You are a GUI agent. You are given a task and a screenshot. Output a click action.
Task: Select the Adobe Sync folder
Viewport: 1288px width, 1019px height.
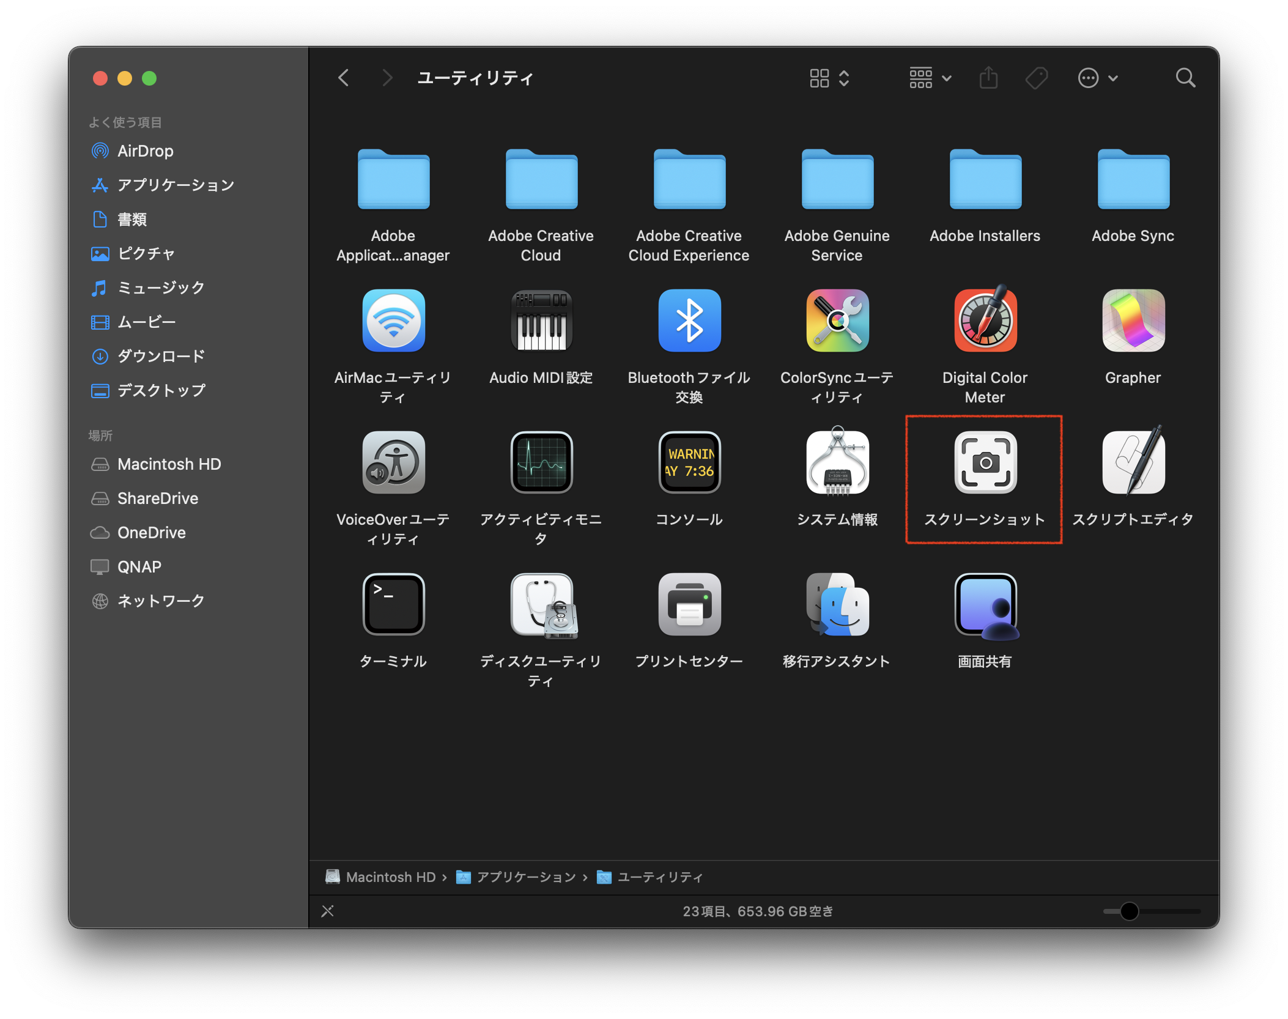point(1133,179)
